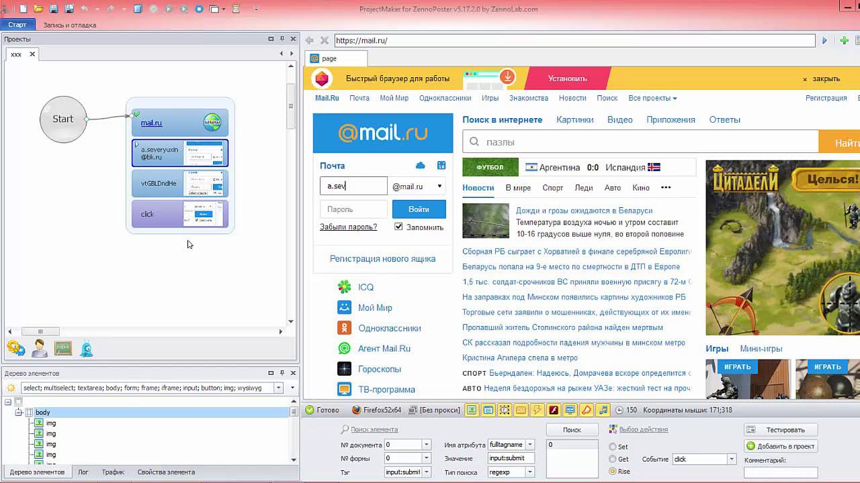The width and height of the screenshot is (860, 483).
Task: Click the gears icon below the project canvas
Action: (x=16, y=348)
